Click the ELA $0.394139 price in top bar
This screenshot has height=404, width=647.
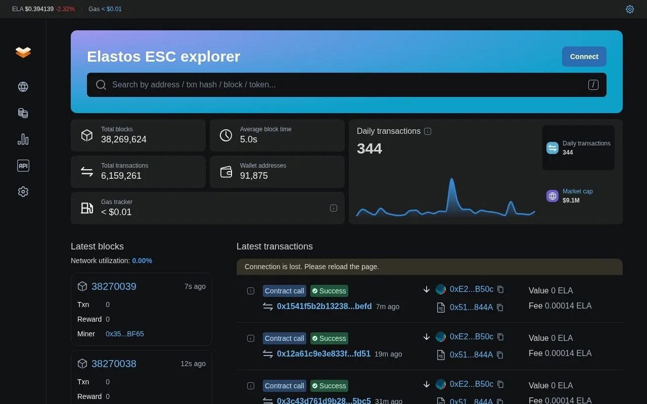pyautogui.click(x=39, y=9)
